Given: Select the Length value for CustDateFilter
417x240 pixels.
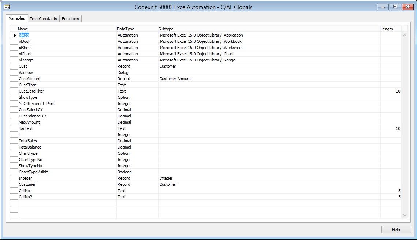Looking at the screenshot, I should (x=398, y=91).
